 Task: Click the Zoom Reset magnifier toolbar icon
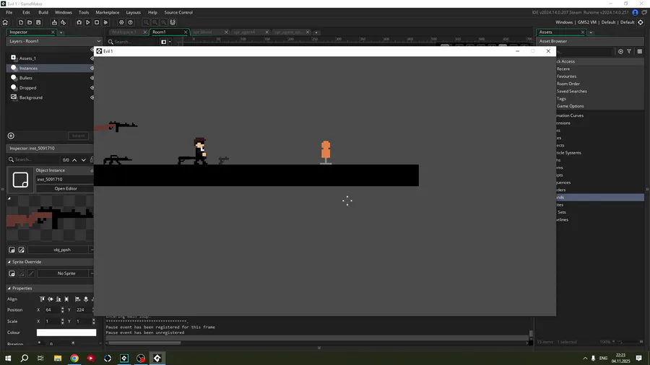click(x=155, y=22)
